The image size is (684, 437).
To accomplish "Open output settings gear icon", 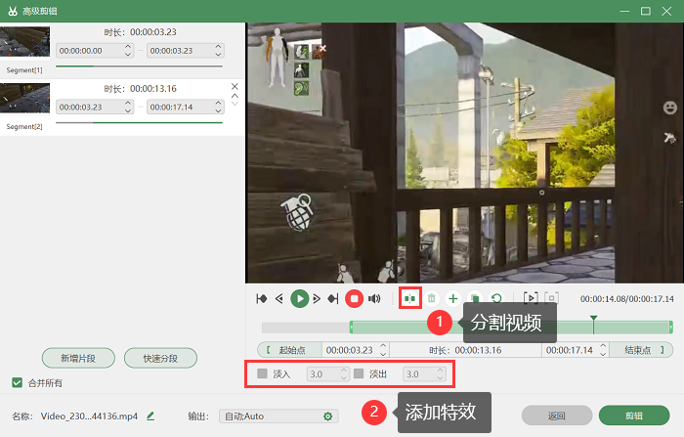I will [x=328, y=416].
